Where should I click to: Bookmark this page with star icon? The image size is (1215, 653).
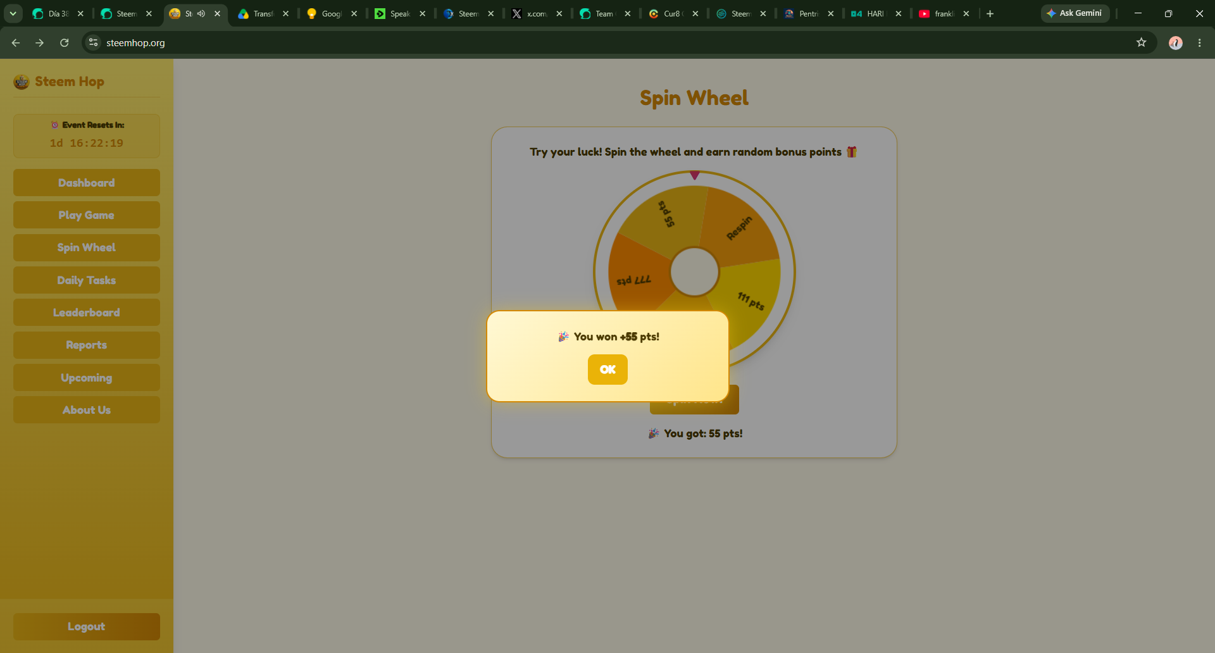pyautogui.click(x=1141, y=42)
